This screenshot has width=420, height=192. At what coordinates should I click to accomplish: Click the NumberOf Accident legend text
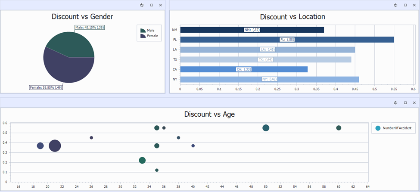397,128
